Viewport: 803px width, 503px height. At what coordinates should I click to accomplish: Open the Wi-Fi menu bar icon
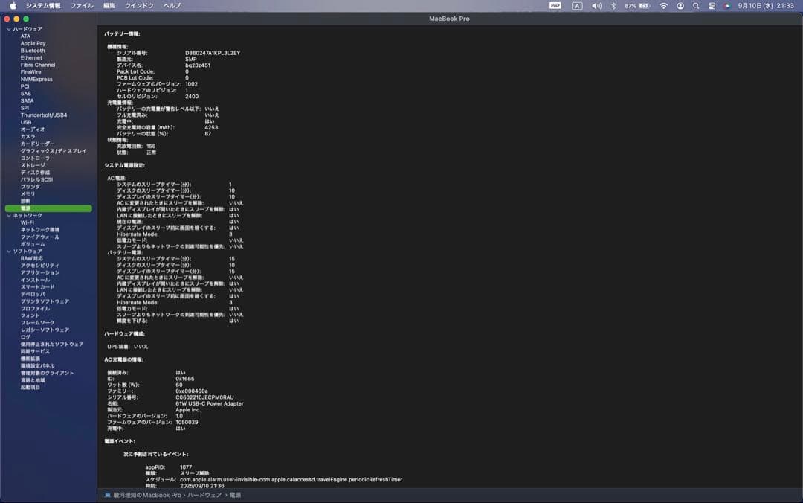pyautogui.click(x=663, y=5)
